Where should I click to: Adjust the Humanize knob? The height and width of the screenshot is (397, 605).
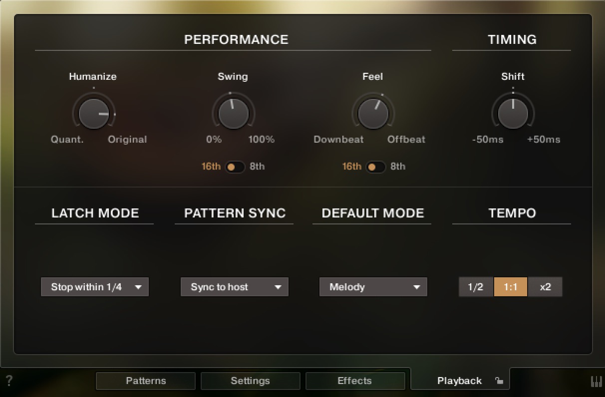point(93,113)
